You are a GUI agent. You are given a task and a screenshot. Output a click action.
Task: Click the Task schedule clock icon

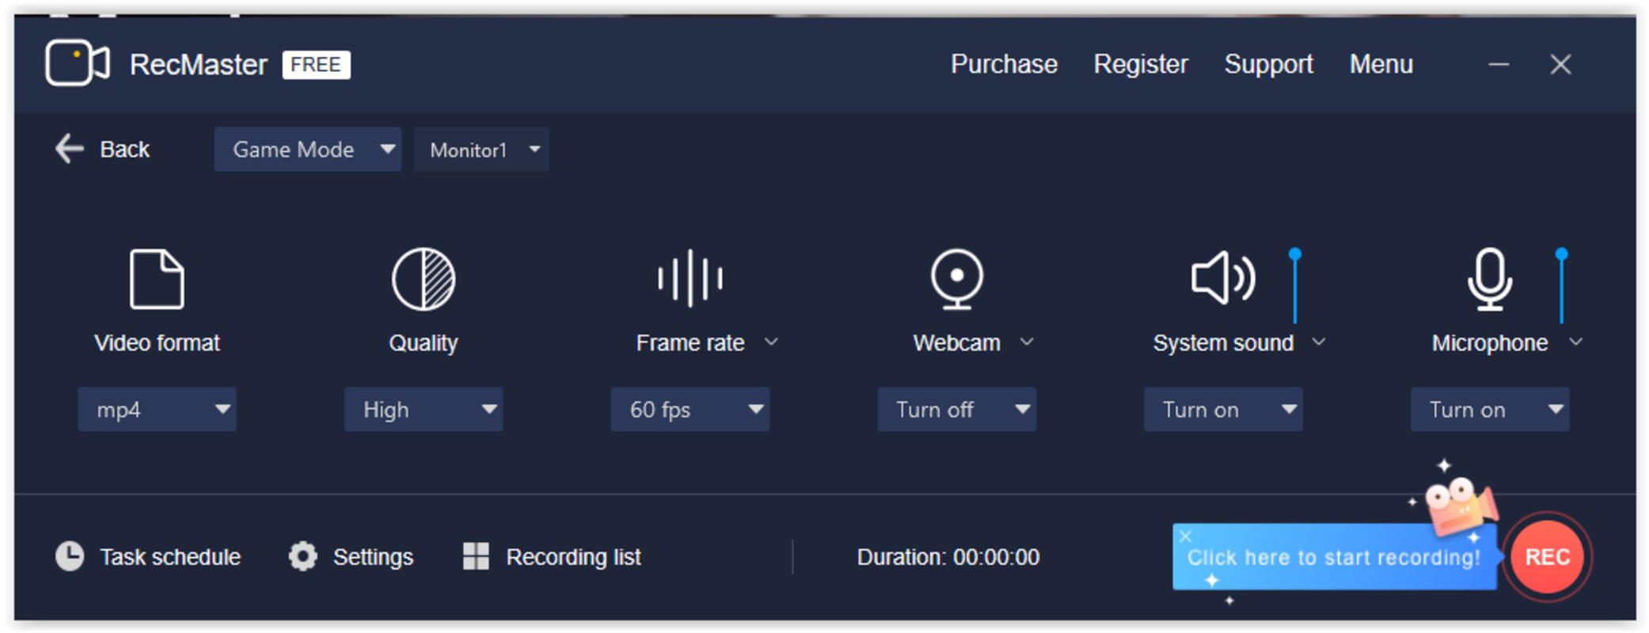(x=70, y=556)
